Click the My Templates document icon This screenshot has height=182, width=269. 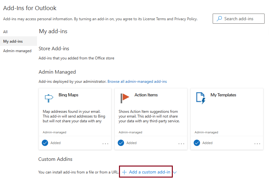point(201,98)
